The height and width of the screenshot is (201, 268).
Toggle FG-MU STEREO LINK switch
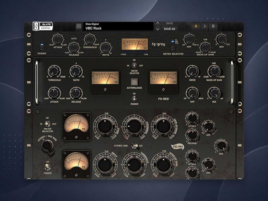click(x=135, y=146)
